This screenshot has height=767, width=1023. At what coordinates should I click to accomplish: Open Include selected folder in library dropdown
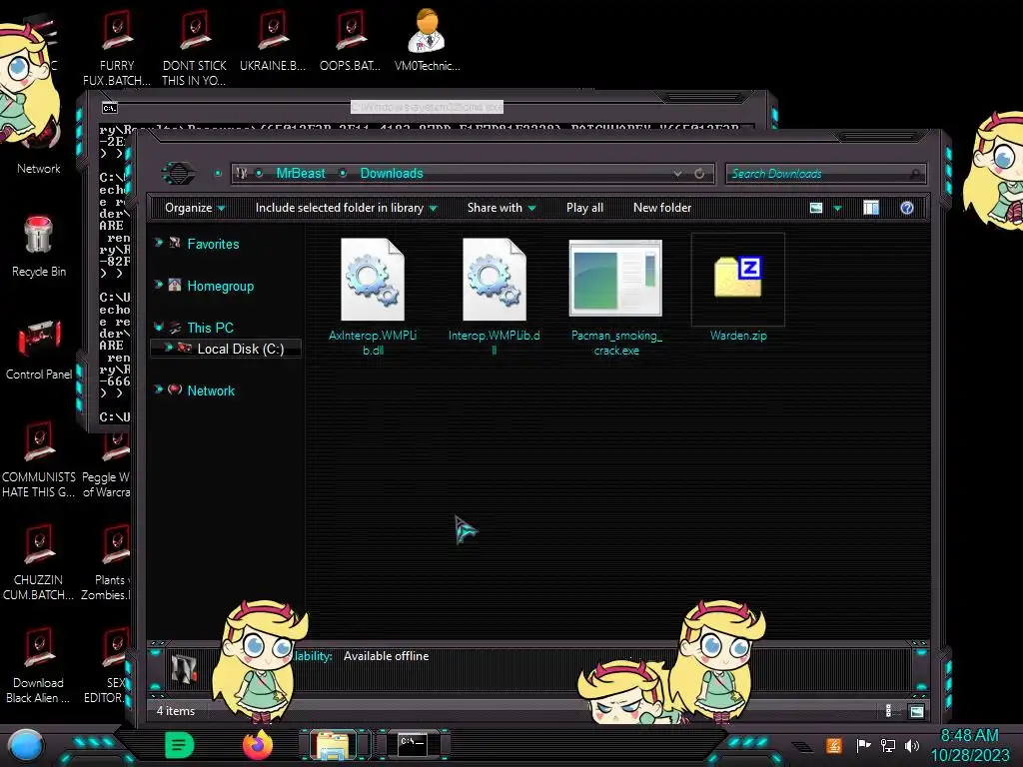[x=346, y=208]
